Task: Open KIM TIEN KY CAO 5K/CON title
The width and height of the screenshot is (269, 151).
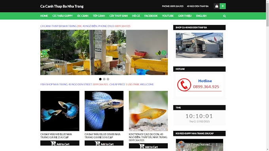Action: [148, 137]
